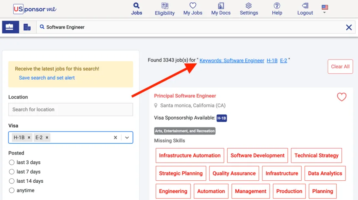Click the Automation skill tag

tap(211, 191)
